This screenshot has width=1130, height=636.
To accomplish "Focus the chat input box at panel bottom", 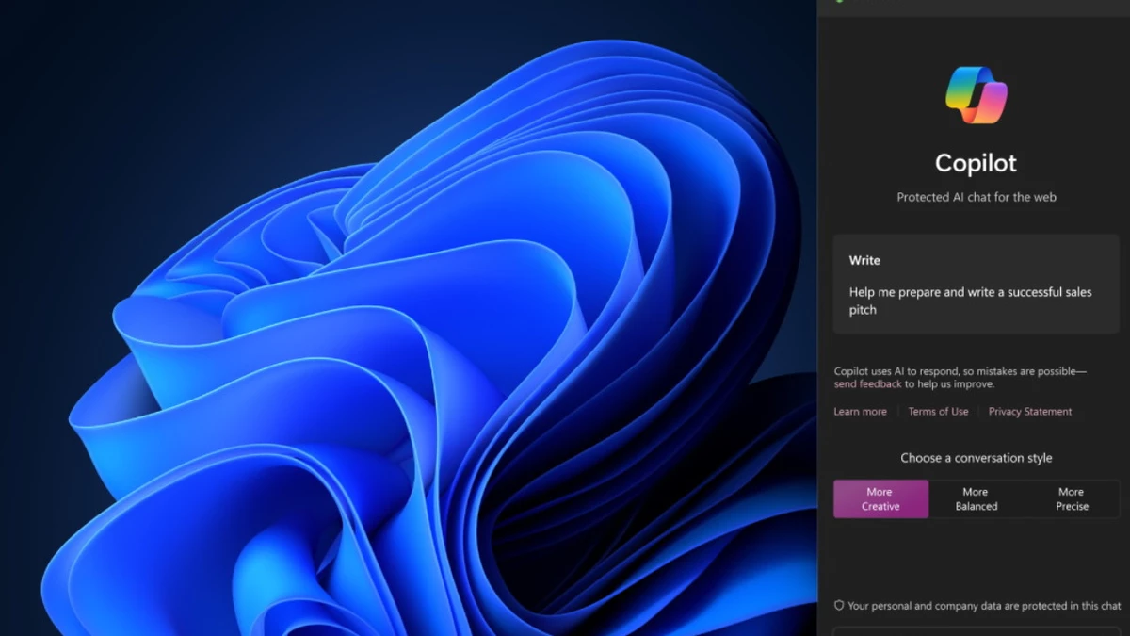I will point(976,630).
